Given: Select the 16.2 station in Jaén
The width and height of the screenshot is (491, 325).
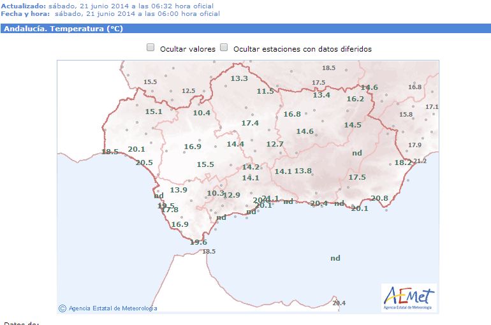Looking at the screenshot, I should tap(355, 99).
